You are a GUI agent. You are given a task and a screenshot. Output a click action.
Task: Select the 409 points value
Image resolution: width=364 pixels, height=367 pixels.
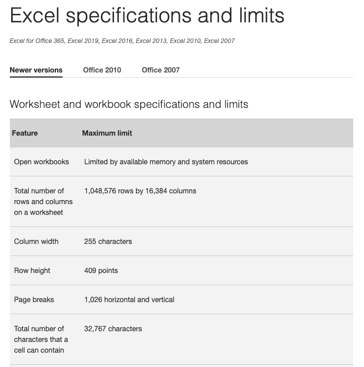pyautogui.click(x=101, y=270)
